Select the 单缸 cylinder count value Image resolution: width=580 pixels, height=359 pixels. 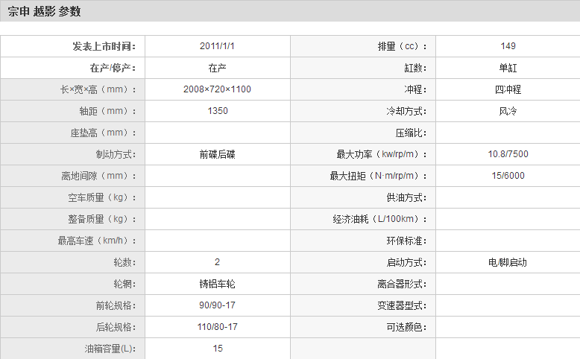coord(508,68)
